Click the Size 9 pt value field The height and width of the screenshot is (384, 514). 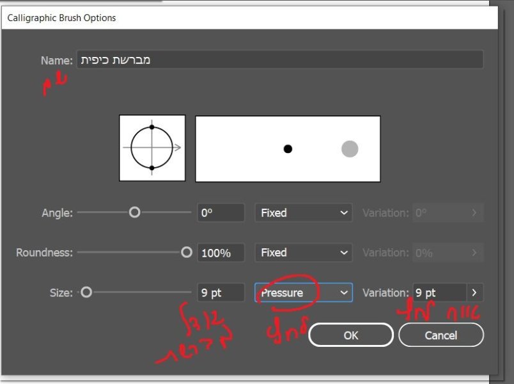[x=221, y=292]
